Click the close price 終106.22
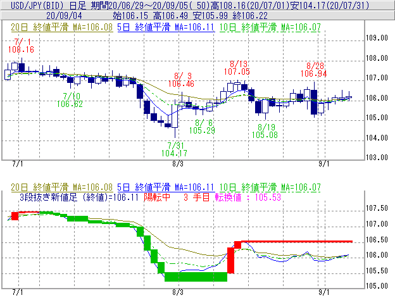Viewport: 395px width, 300px height. tap(250, 16)
